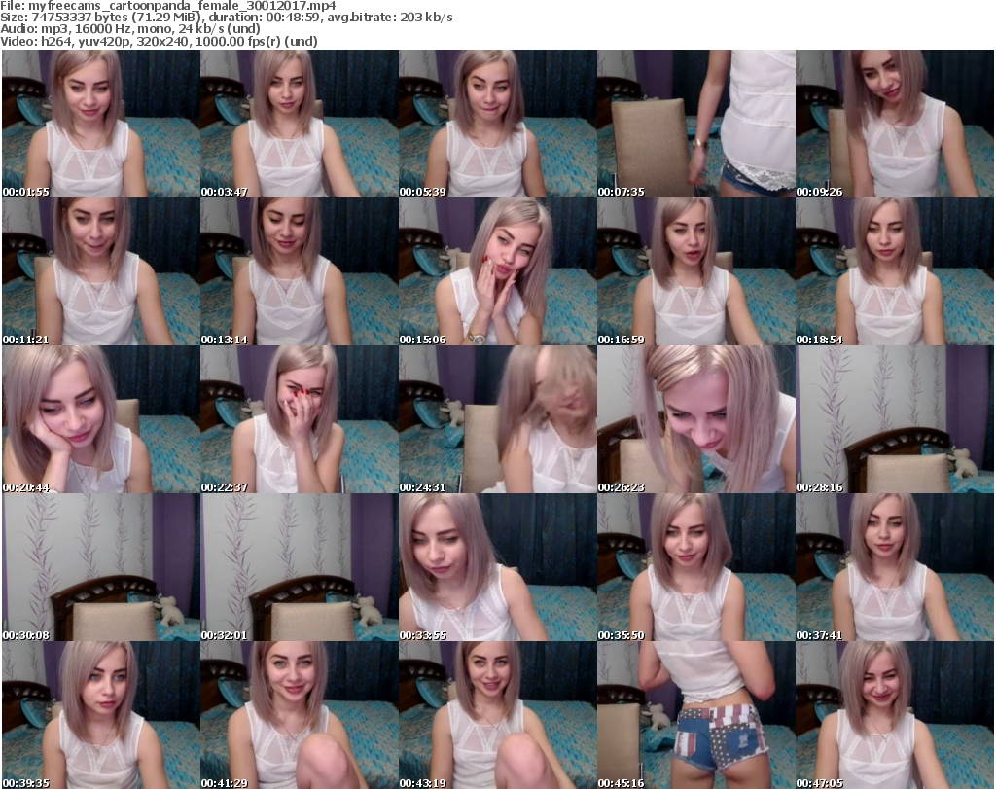
Task: Choose the 00:07:35 frame with chair
Action: 695,124
